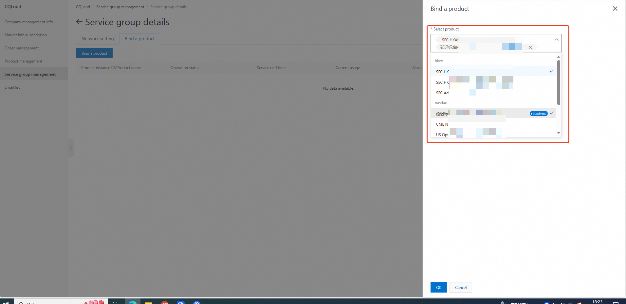Click the Current usage column header
Screen dimensions: 626x304
(348, 68)
